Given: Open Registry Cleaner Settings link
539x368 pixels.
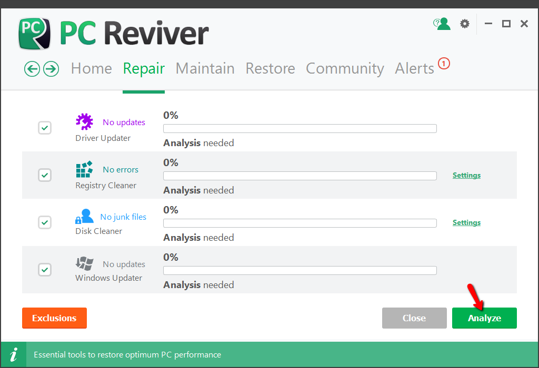Looking at the screenshot, I should [466, 176].
